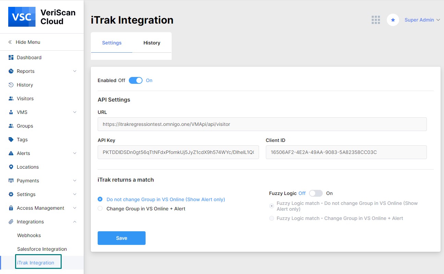Image resolution: width=444 pixels, height=274 pixels.
Task: Click the Hide Menu label
Action: click(x=28, y=42)
